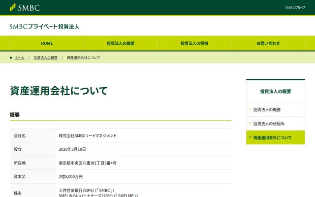315x197 pixels.
Task: Click the 2億5,000万円 value
Action: coord(71,177)
